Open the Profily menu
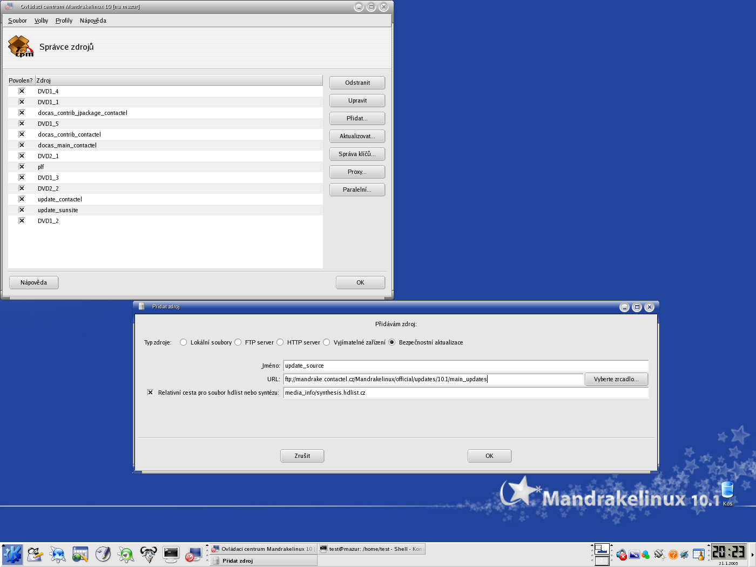Viewport: 756px width, 567px height. tap(64, 21)
